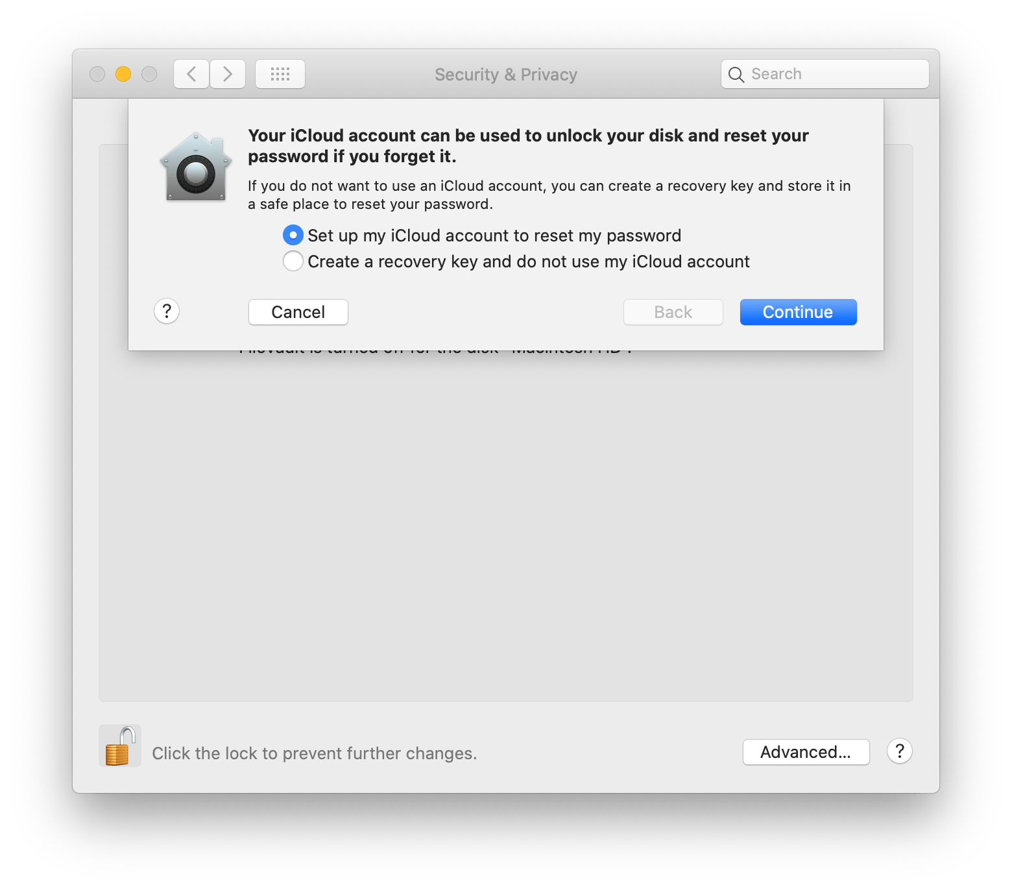This screenshot has width=1012, height=889.
Task: Click the FileVault shield icon in the dialog
Action: click(x=195, y=167)
